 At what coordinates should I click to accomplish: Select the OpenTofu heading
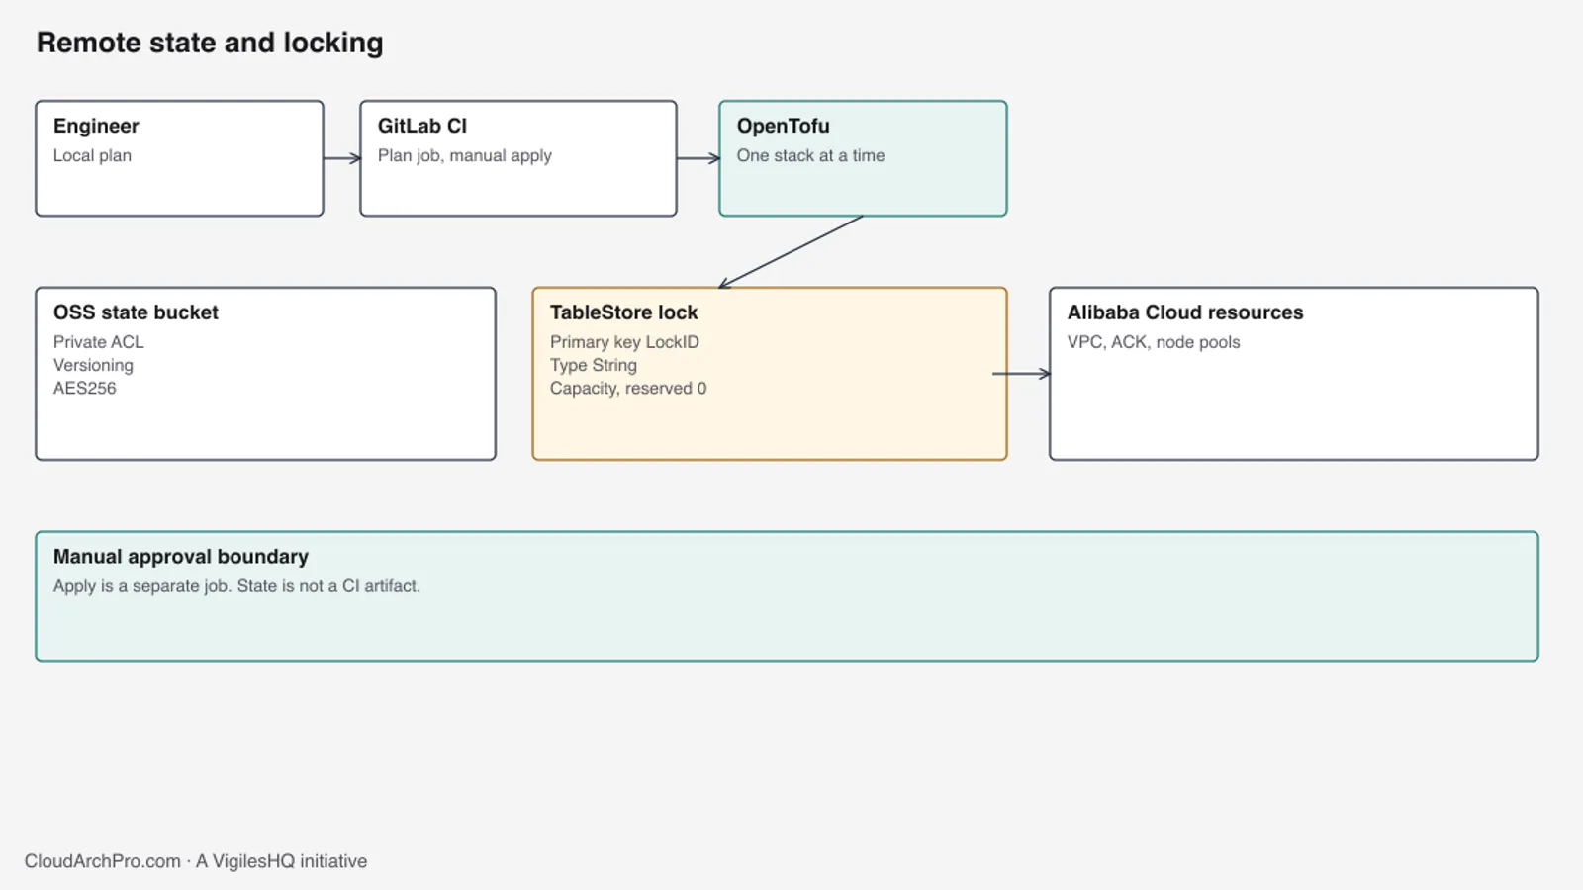pos(784,126)
